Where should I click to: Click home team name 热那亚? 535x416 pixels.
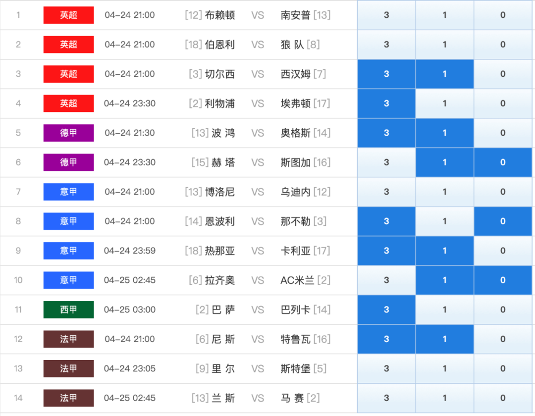[220, 251]
